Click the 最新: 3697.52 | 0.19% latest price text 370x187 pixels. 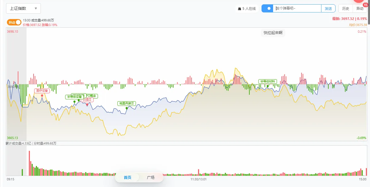pos(349,19)
